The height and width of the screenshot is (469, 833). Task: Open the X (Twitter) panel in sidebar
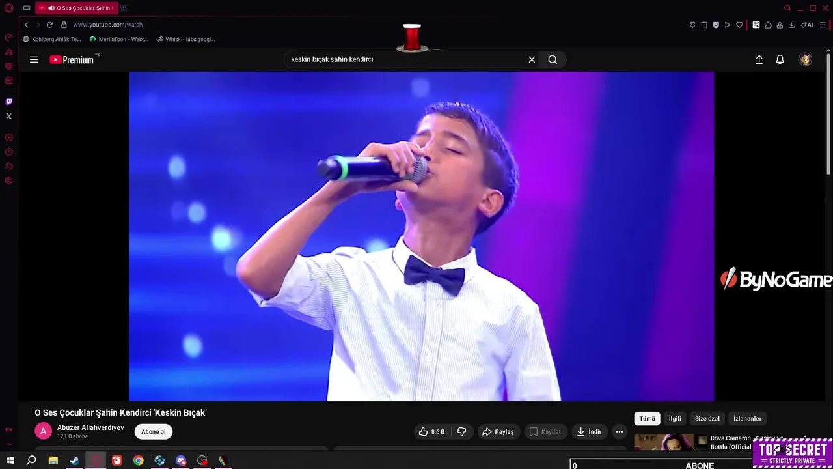(x=9, y=116)
